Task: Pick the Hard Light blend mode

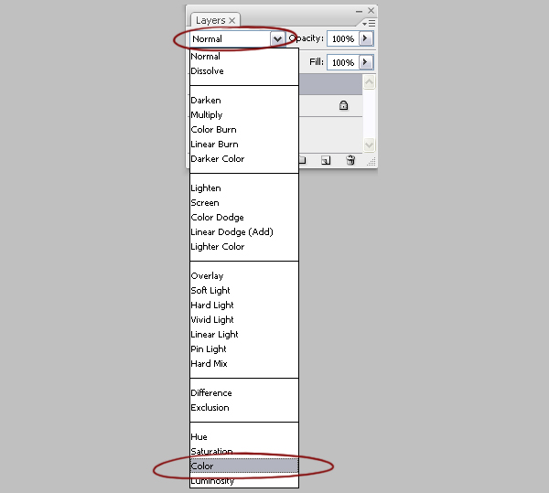Action: tap(244, 305)
